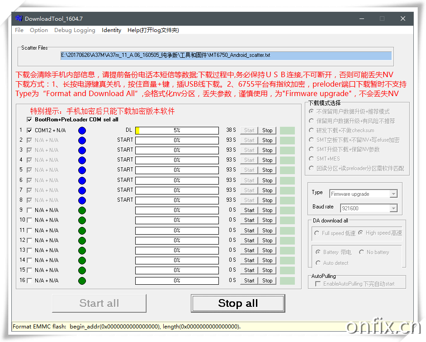Click the blue status circle for port 5
Viewport: 426px width, 342px height.
[82, 170]
